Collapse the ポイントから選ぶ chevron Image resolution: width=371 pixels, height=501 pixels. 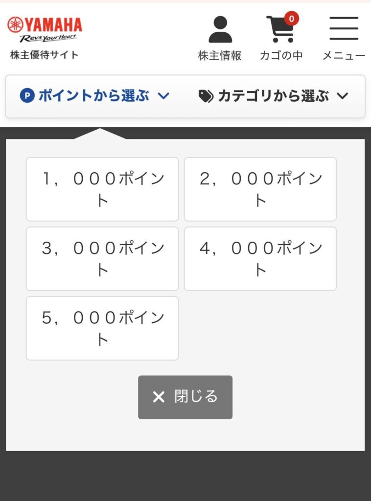[164, 96]
